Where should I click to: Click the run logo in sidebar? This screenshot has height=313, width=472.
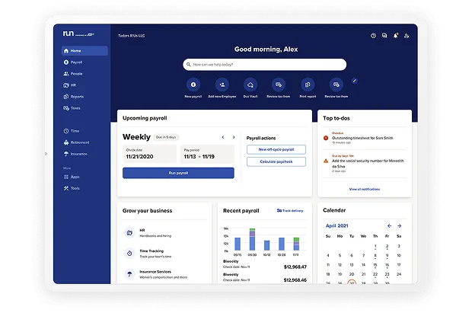click(78, 34)
